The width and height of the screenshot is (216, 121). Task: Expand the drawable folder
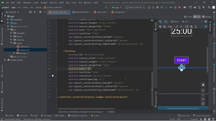(x=11, y=33)
